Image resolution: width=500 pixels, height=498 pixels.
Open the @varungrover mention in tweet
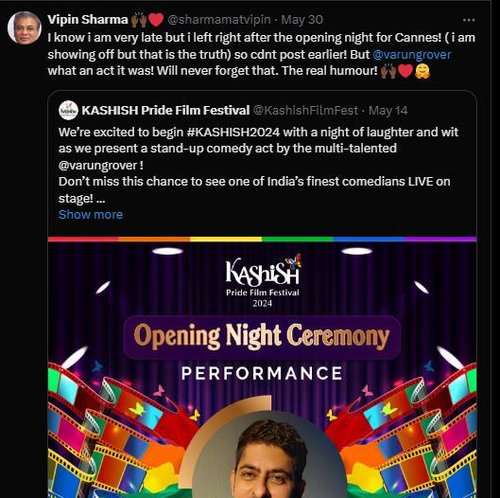click(412, 55)
